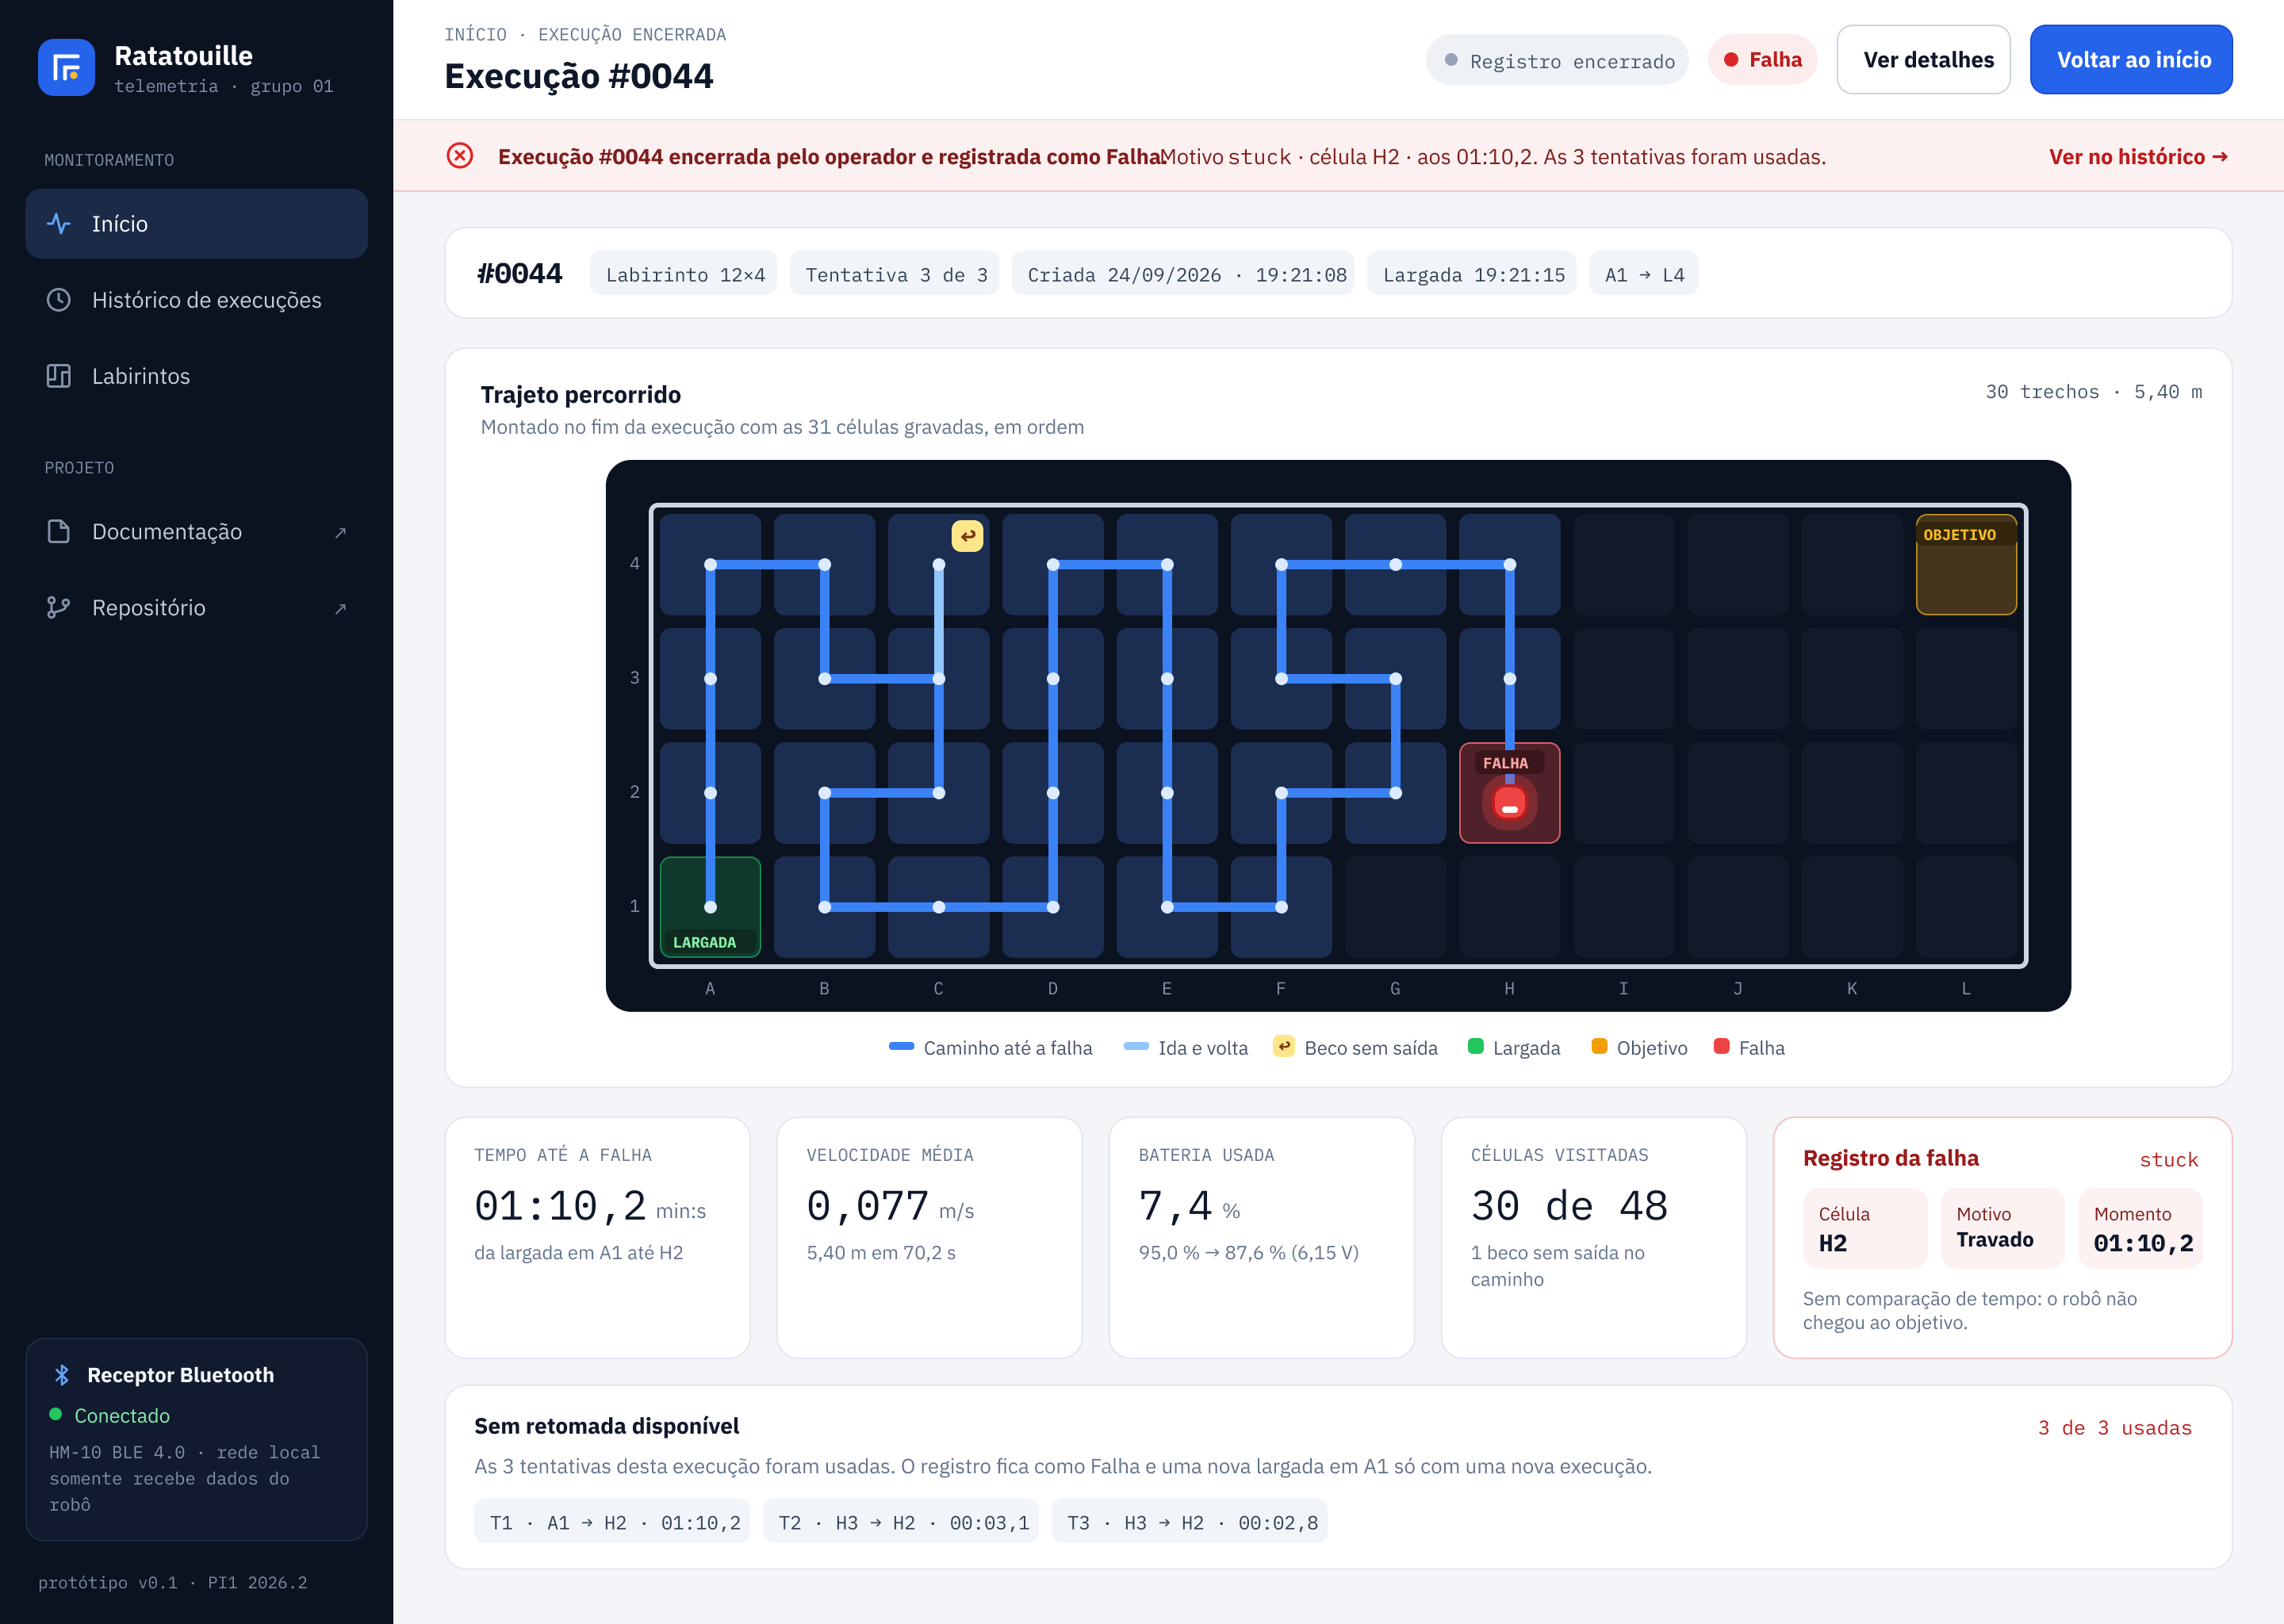Open the Início menu item
The width and height of the screenshot is (2284, 1624).
pyautogui.click(x=196, y=224)
